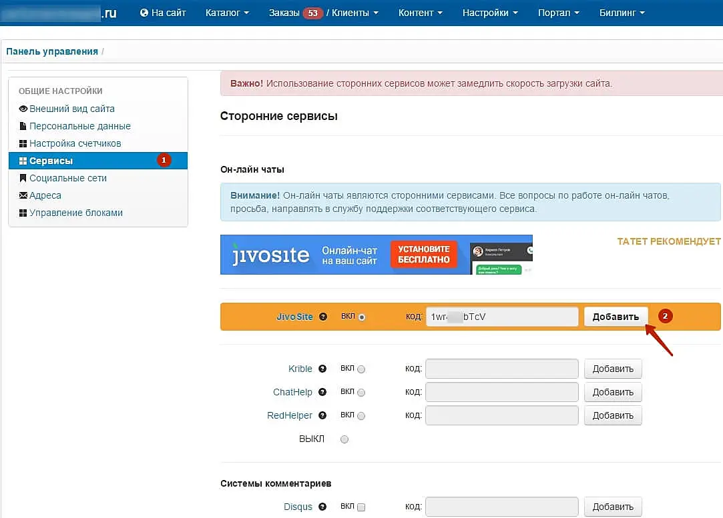Click the help icon next to JivoSite
Image resolution: width=723 pixels, height=518 pixels.
(323, 317)
